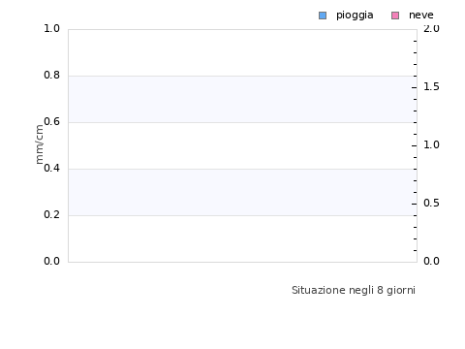Click the pink neve legend swatch
This screenshot has height=349, width=465.
click(x=395, y=16)
